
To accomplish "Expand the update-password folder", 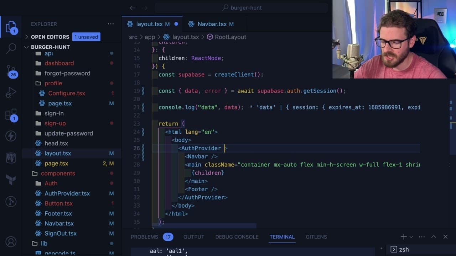I will pos(68,133).
